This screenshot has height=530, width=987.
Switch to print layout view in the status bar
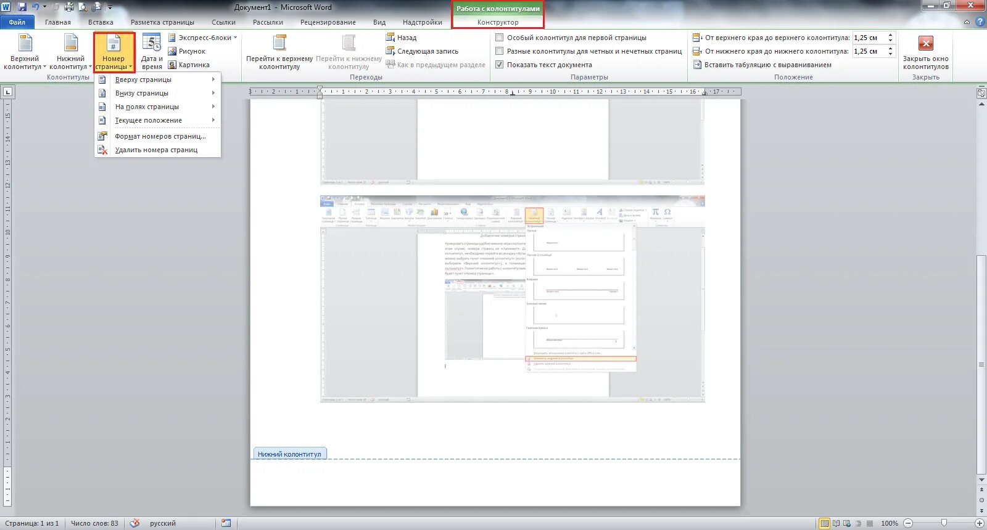(824, 523)
